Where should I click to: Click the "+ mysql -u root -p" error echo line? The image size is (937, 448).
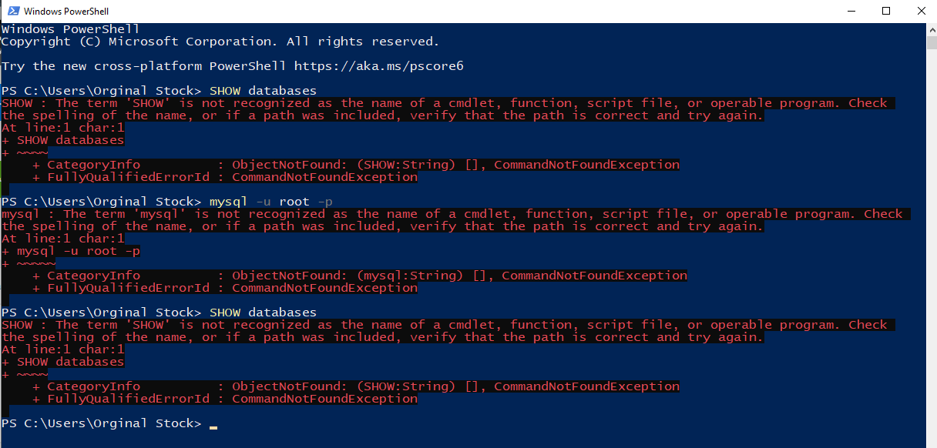click(71, 251)
